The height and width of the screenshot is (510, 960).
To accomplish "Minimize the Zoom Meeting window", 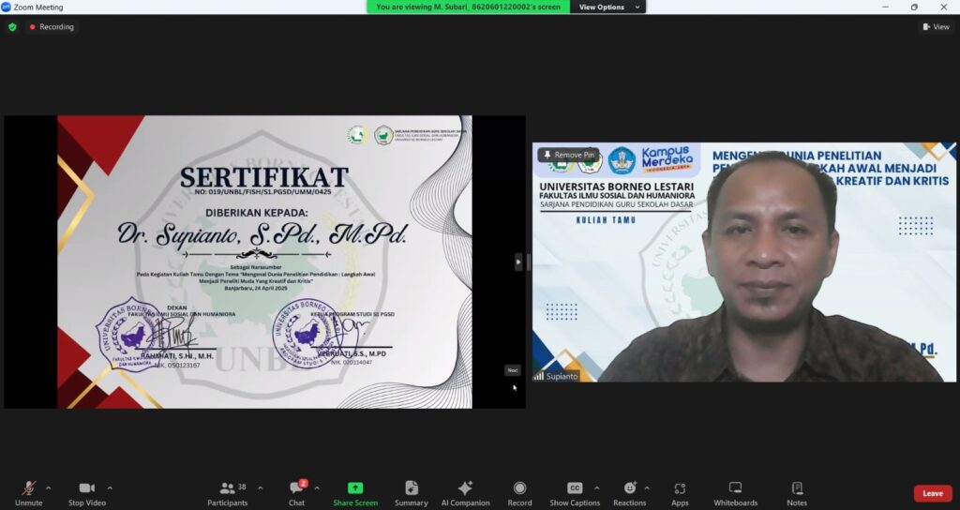I will 885,7.
